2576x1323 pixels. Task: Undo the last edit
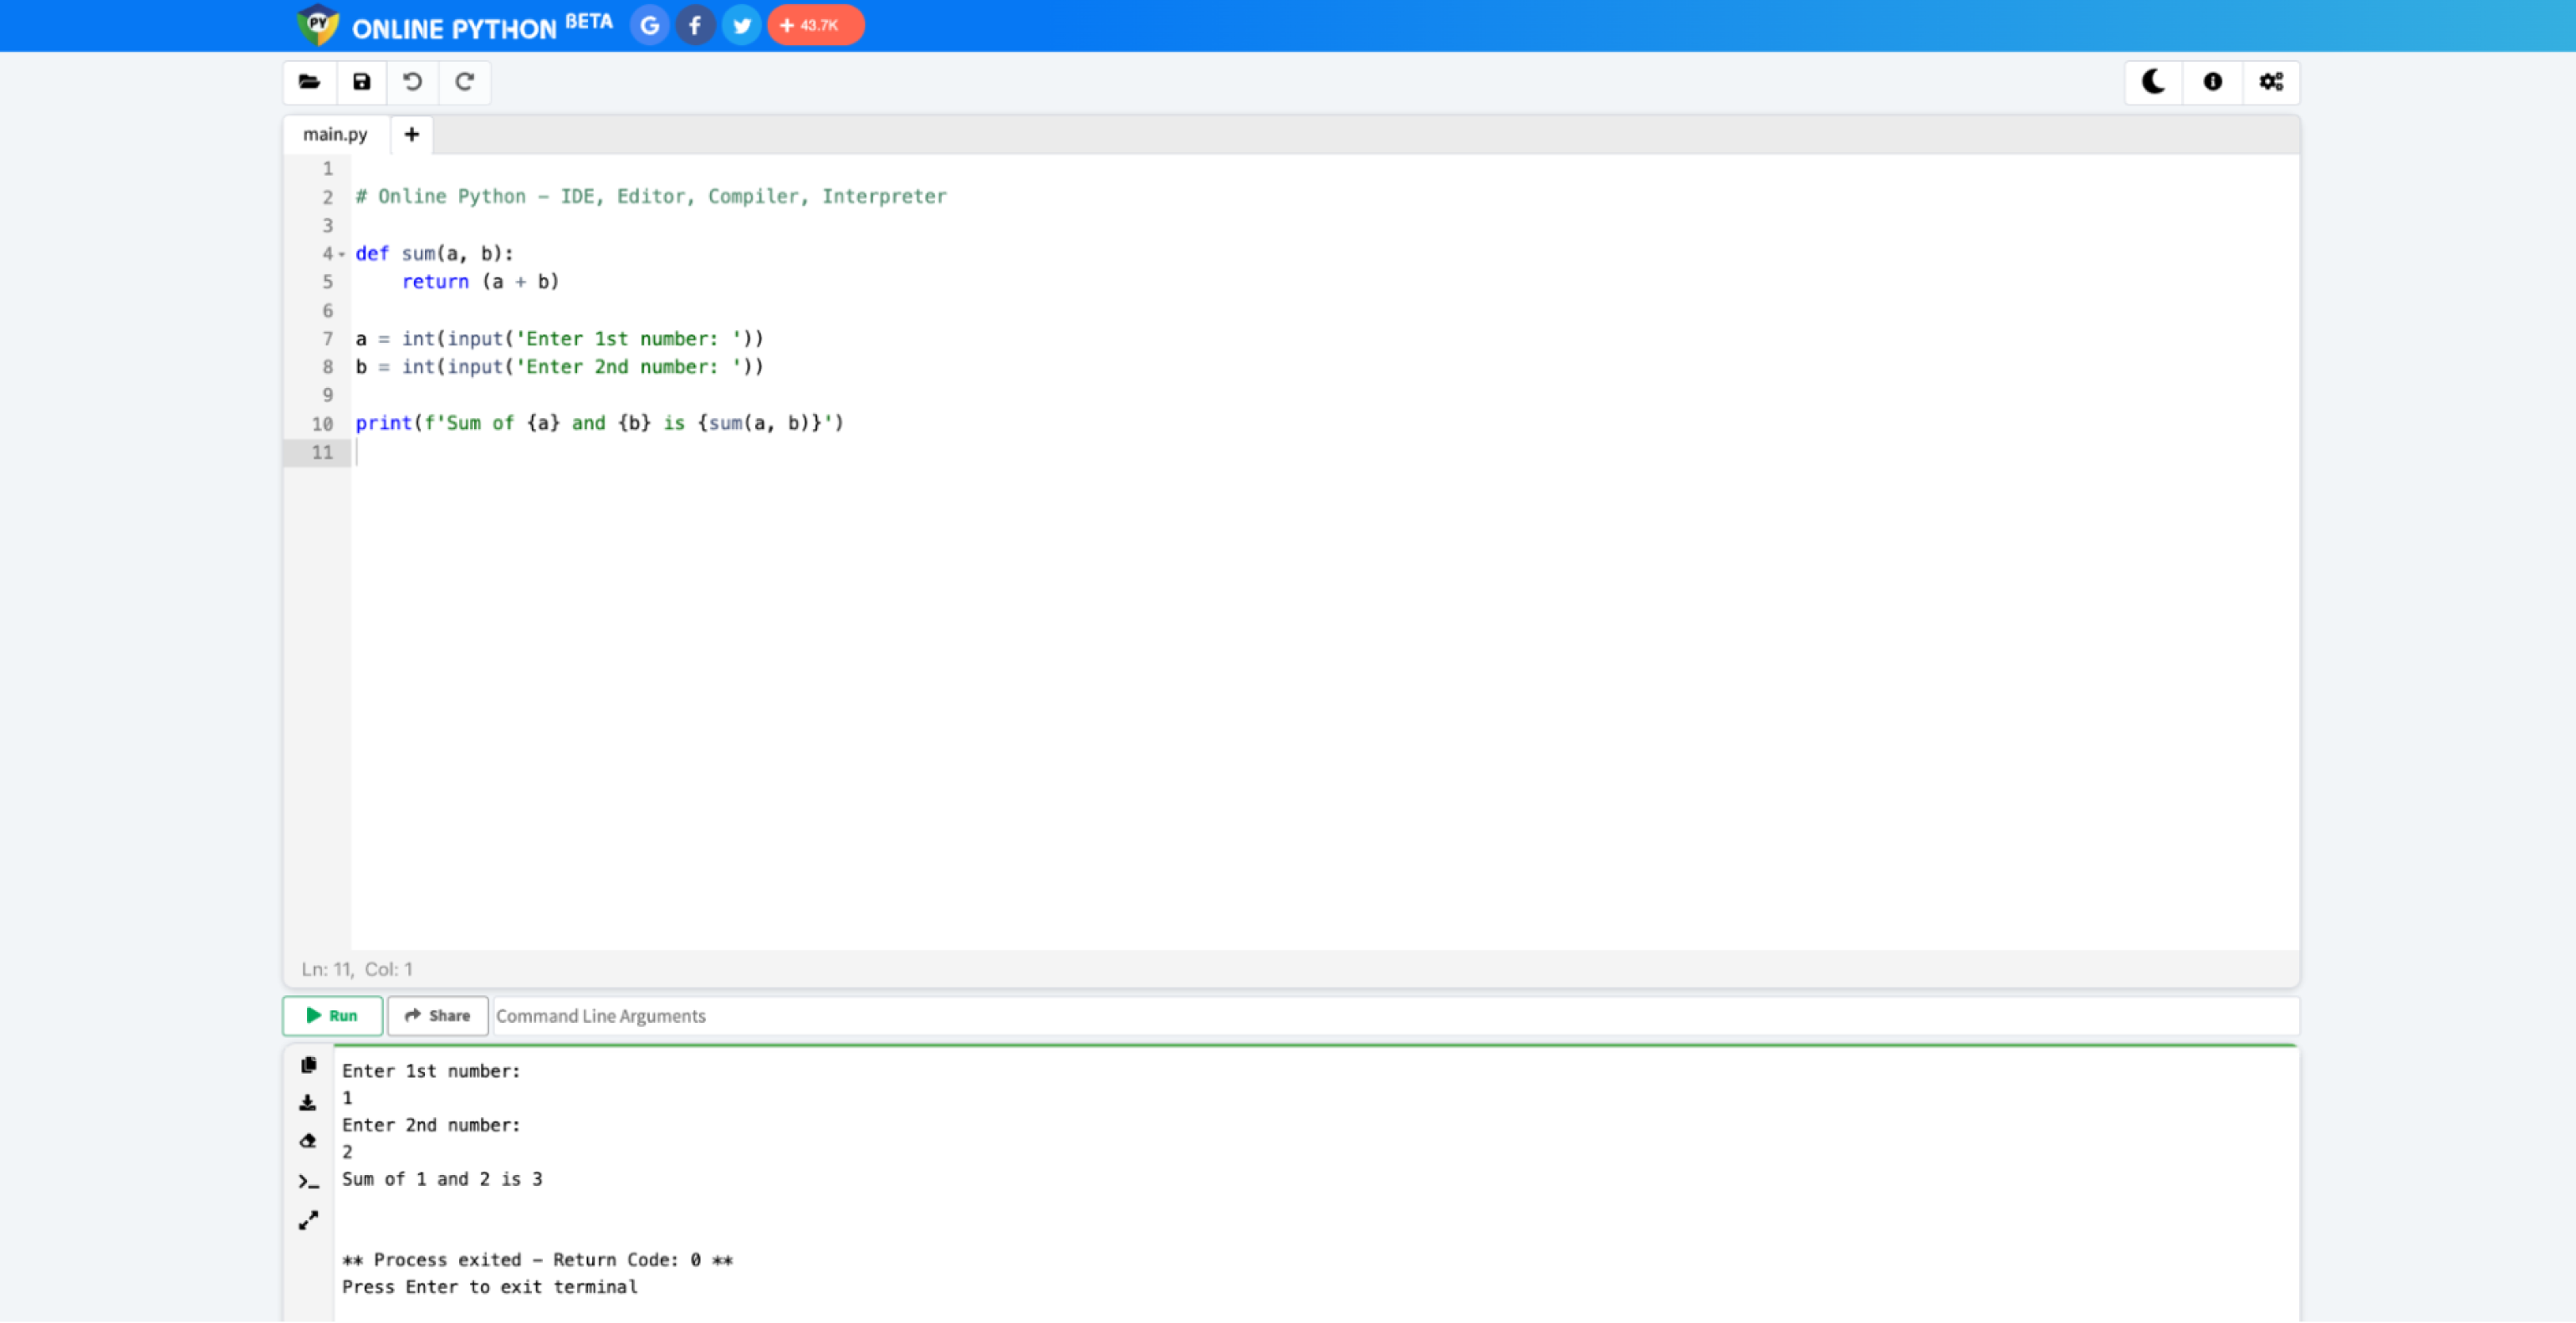413,82
